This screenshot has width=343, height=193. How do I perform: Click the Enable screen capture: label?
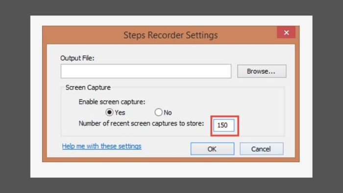(x=112, y=102)
